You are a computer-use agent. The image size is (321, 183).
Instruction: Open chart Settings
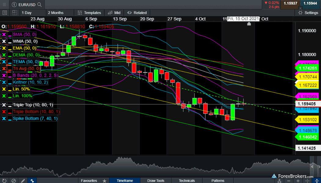point(308,13)
